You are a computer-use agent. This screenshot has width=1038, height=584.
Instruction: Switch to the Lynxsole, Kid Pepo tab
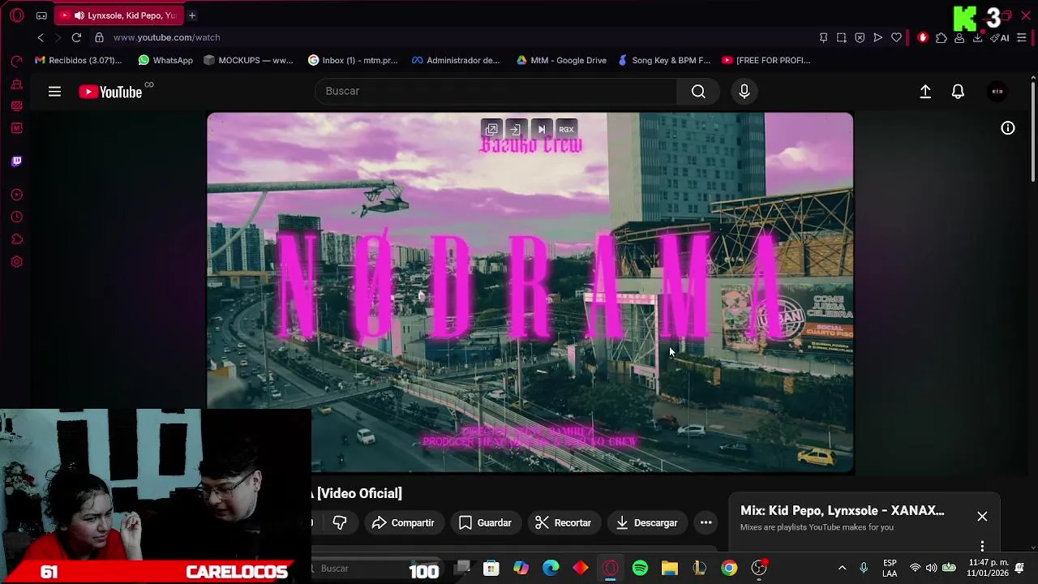[x=120, y=15]
